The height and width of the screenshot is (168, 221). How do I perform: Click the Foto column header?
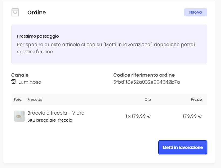(x=18, y=99)
